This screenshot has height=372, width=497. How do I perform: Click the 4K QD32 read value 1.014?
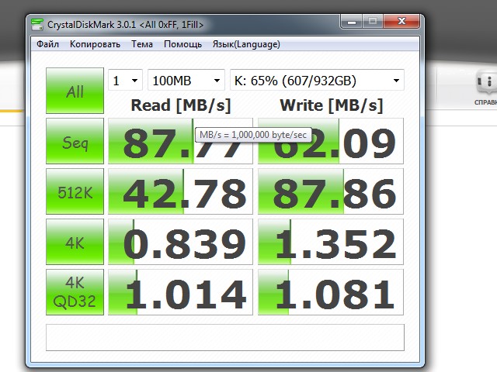pos(180,292)
